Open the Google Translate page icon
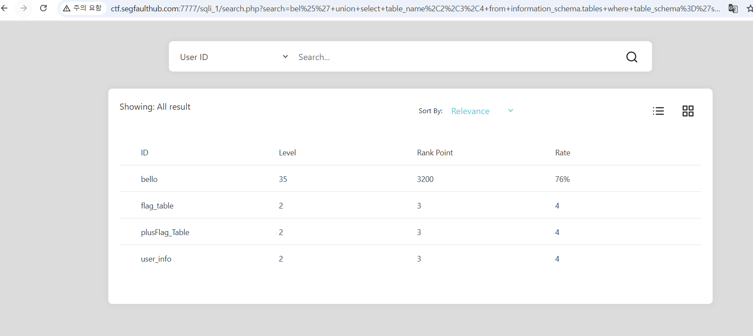 [733, 8]
